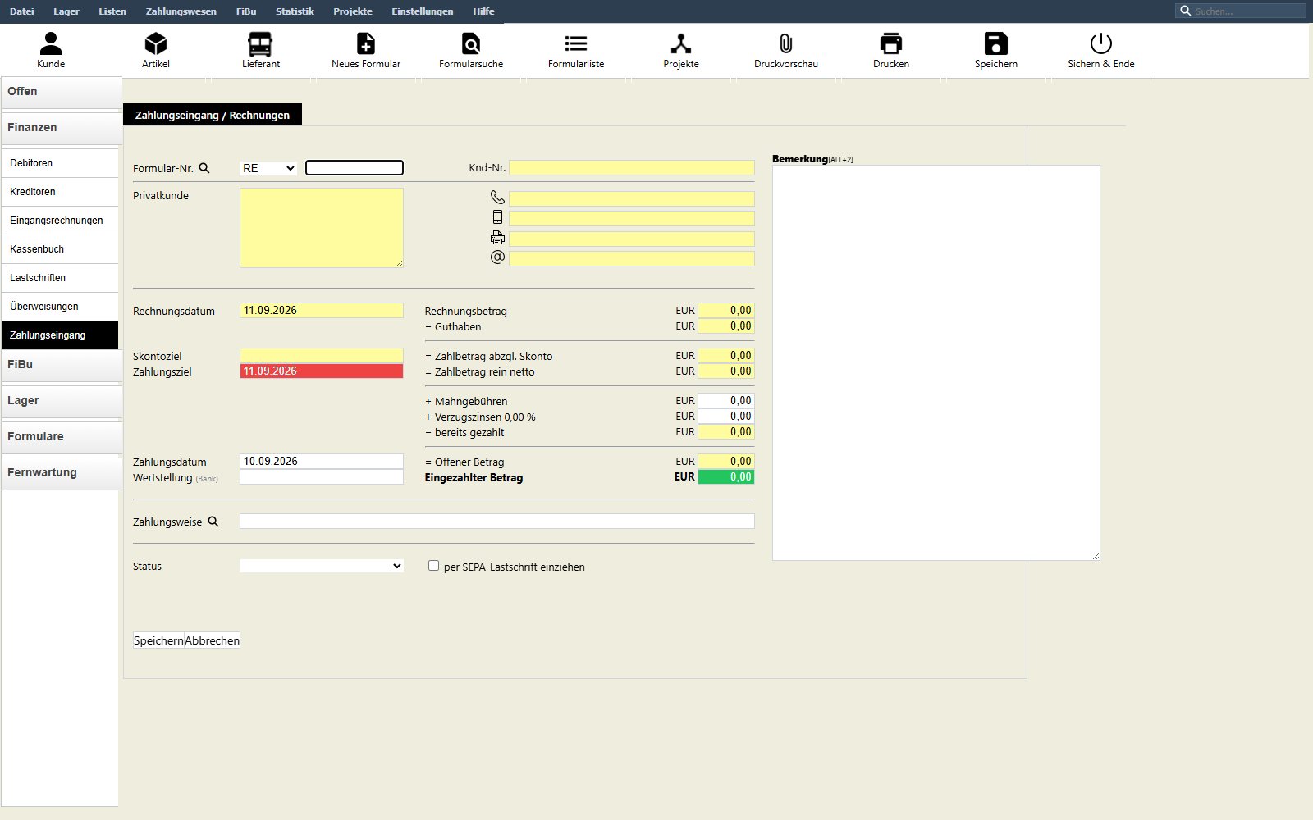Viewport: 1313px width, 820px height.
Task: Open Kassenbuch in the sidebar
Action: [60, 249]
